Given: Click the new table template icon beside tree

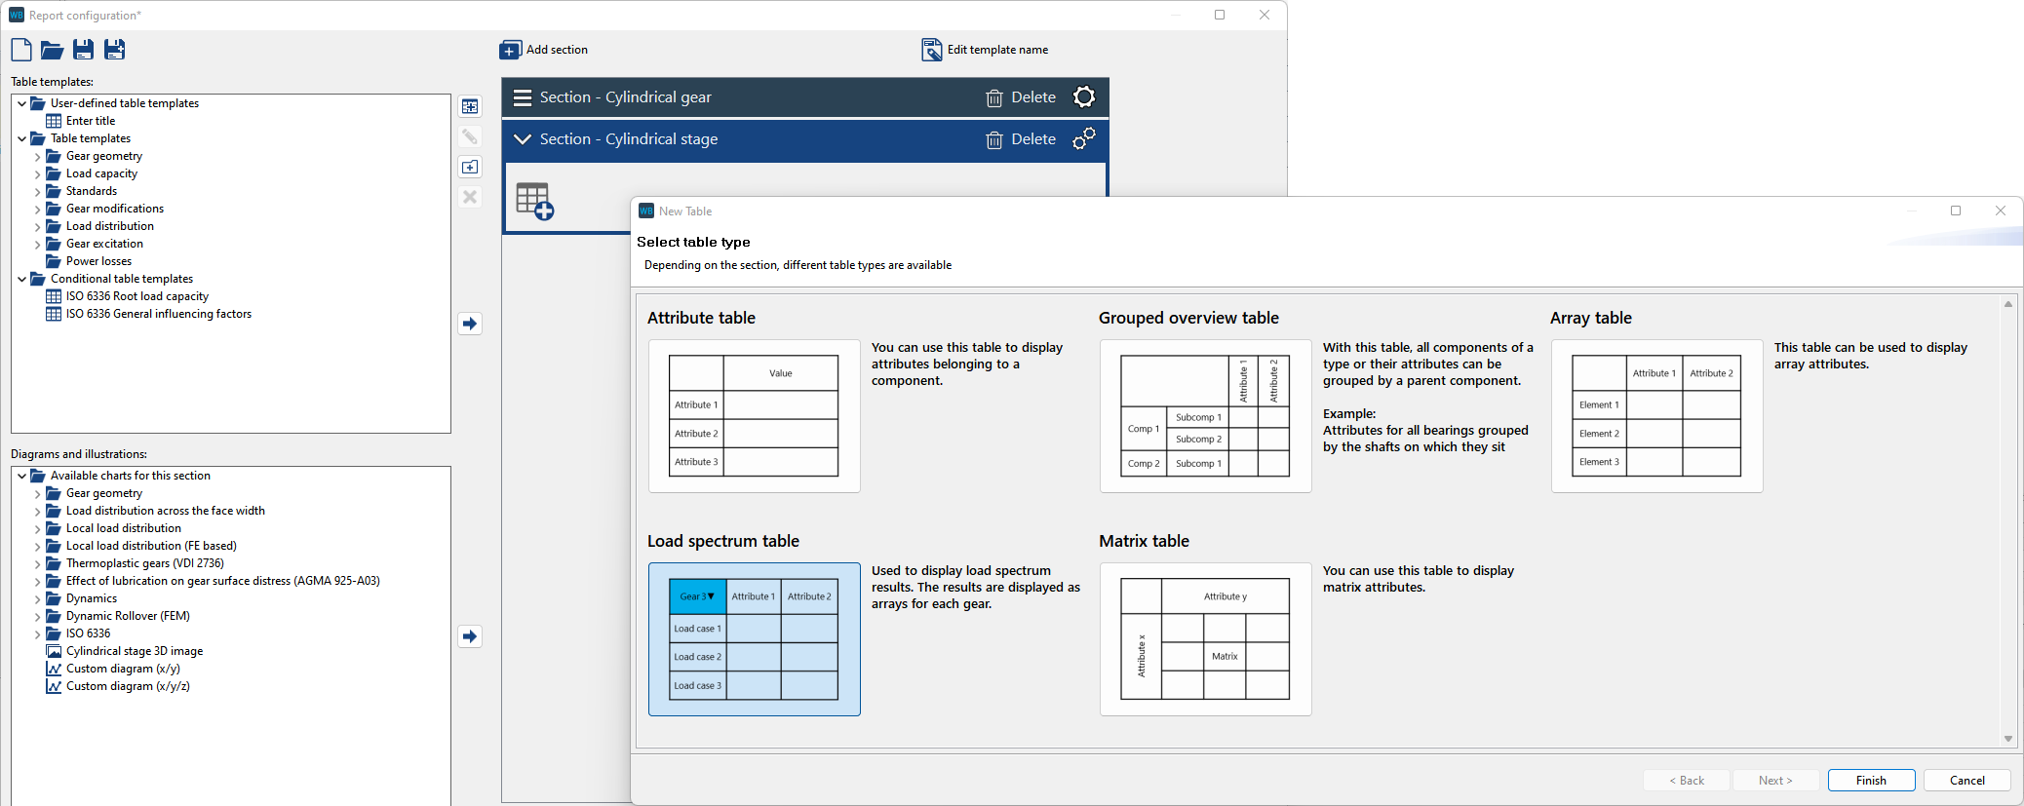Looking at the screenshot, I should pos(470,106).
